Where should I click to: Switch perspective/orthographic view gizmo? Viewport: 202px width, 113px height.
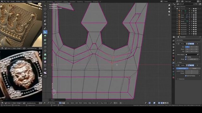pyautogui.click(x=169, y=15)
